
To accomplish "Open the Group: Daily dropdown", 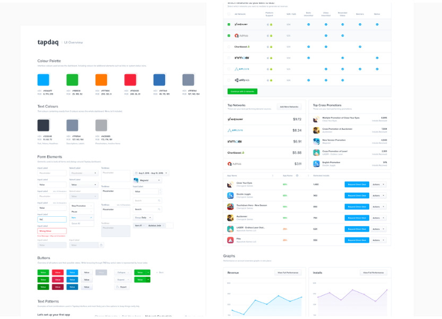I will click(x=143, y=218).
